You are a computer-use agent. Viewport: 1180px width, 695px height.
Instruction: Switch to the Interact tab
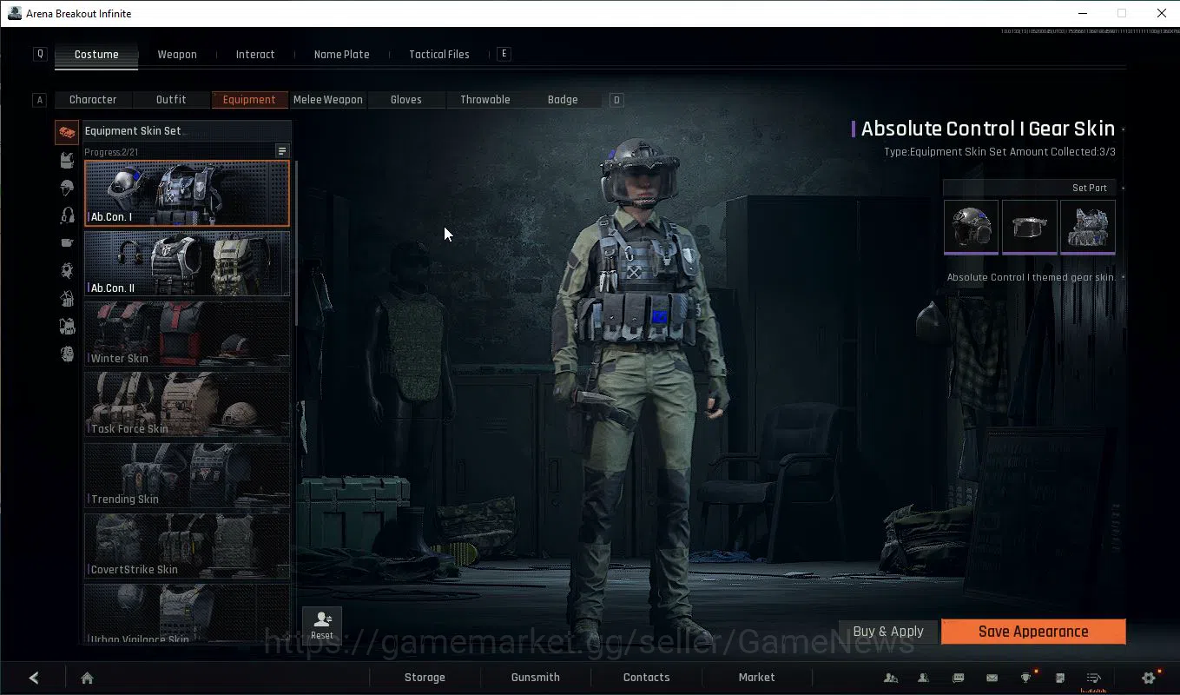click(x=255, y=54)
